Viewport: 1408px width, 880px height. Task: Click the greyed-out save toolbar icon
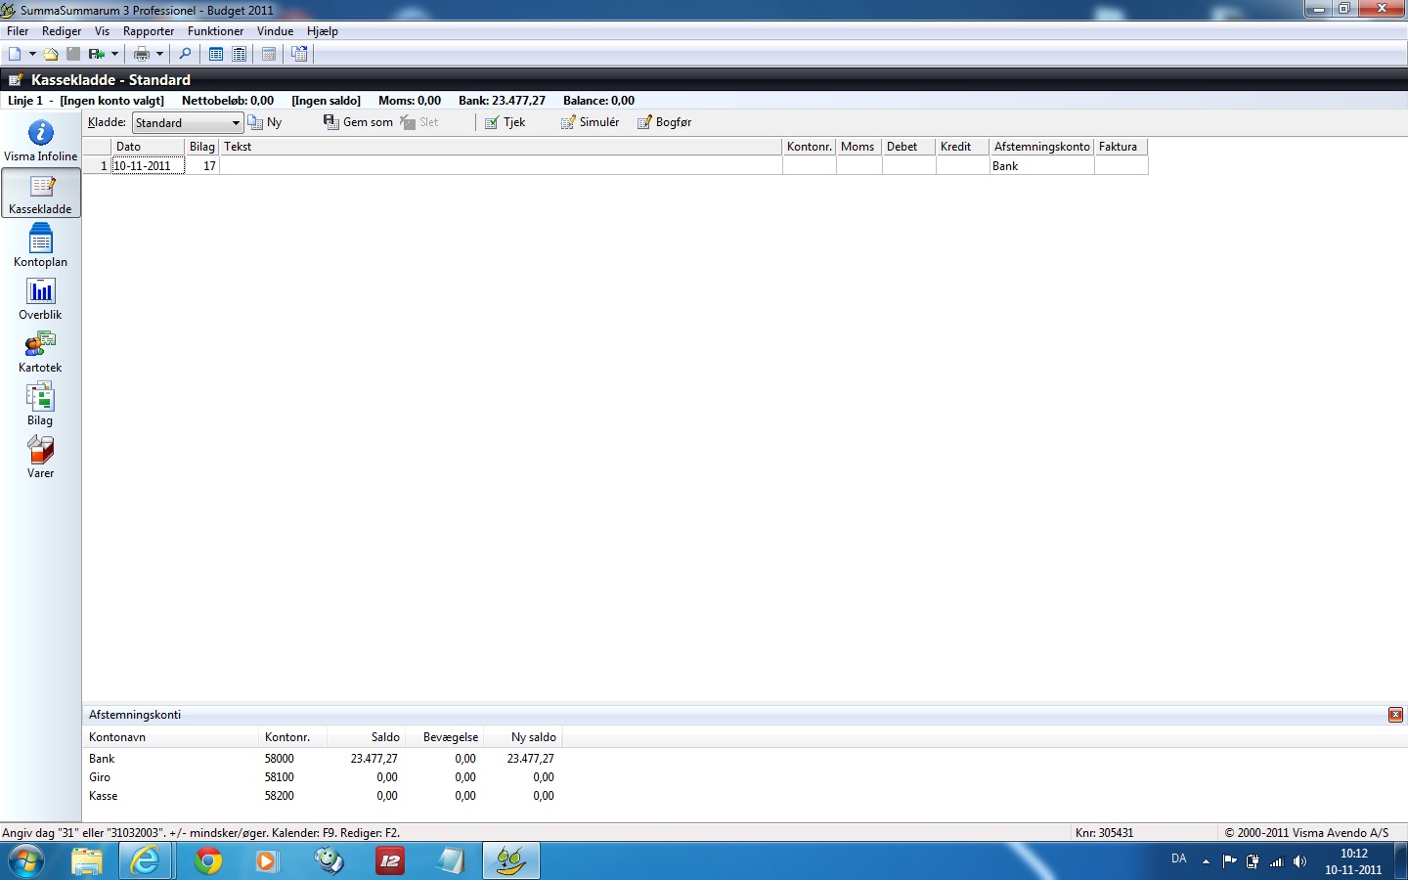coord(73,54)
